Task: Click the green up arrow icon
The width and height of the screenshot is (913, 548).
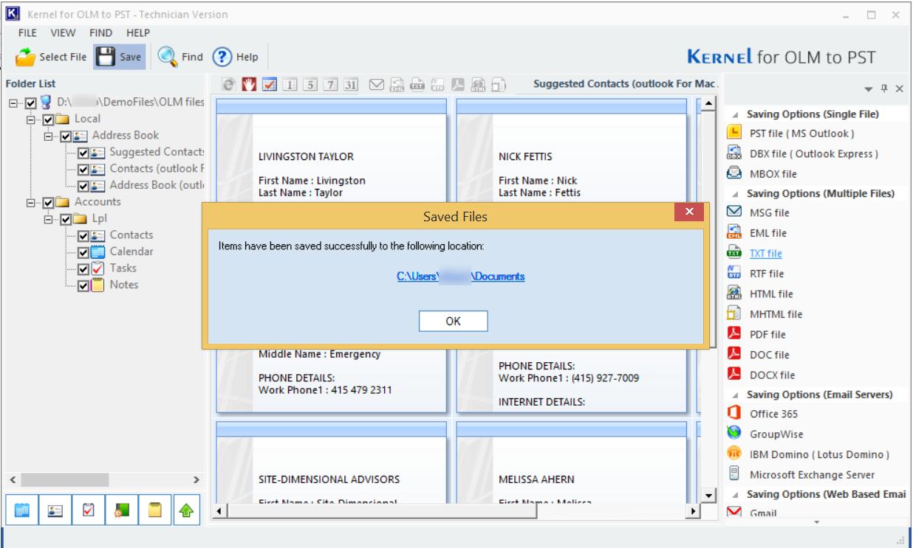Action: (187, 510)
